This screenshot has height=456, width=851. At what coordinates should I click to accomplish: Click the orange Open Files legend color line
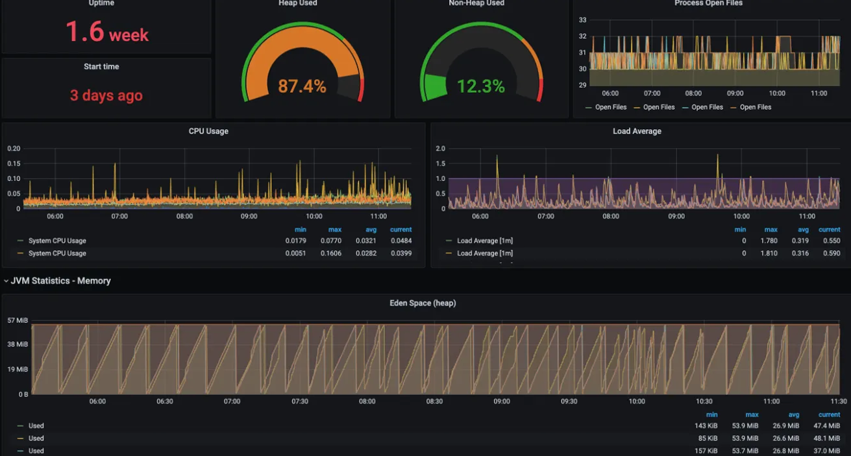(733, 107)
